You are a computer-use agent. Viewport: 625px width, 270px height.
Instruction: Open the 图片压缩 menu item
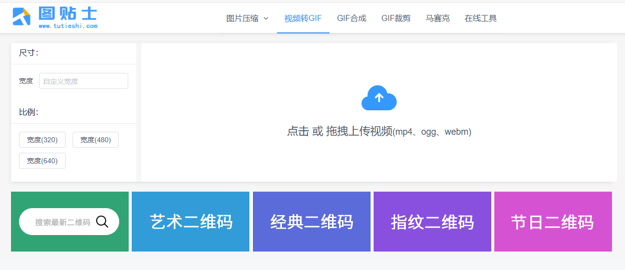[247, 18]
